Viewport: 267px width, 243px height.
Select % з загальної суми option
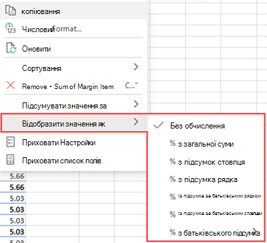pyautogui.click(x=206, y=144)
